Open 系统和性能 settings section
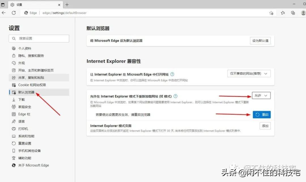The image size is (306, 182). point(39,136)
